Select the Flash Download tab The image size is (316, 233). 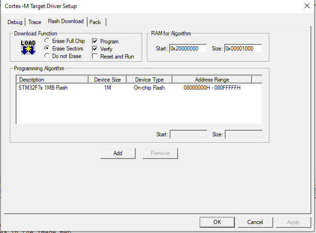[66, 21]
